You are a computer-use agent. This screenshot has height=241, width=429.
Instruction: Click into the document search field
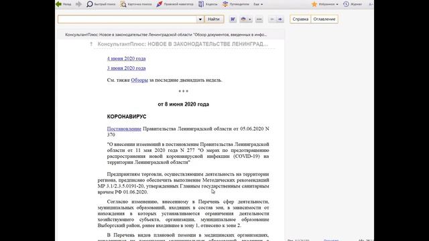coord(127,19)
